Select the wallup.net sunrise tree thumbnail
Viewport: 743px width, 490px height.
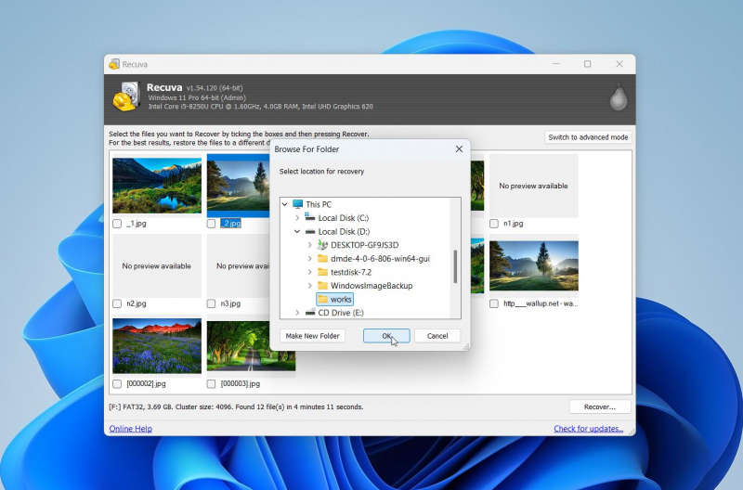tap(533, 265)
